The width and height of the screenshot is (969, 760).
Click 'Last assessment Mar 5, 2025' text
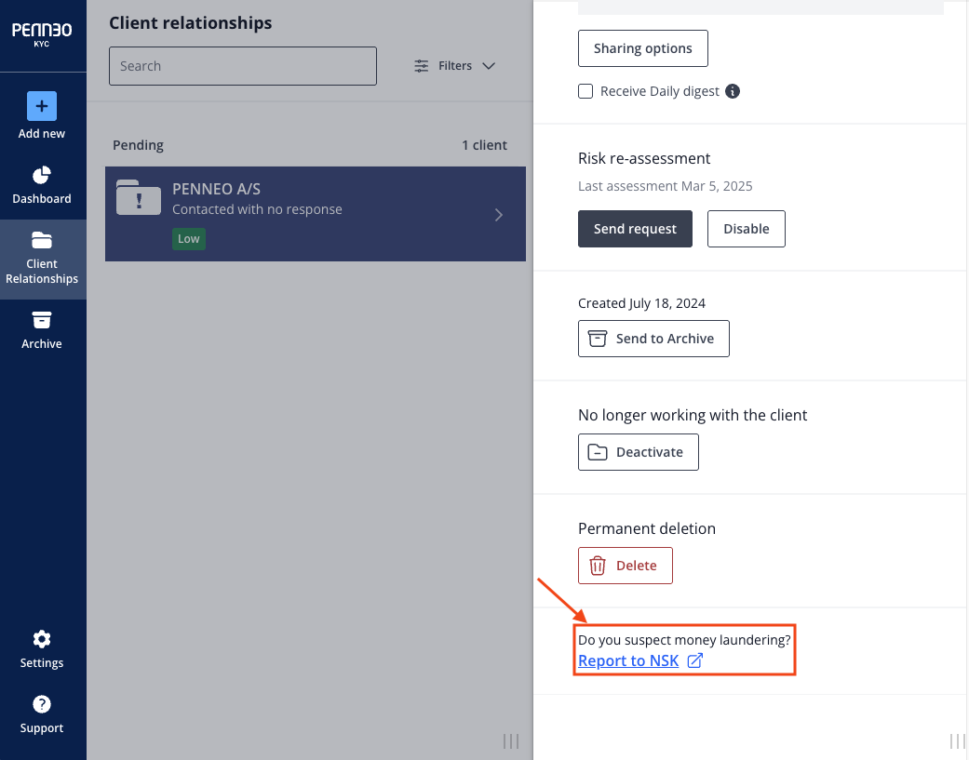click(x=665, y=186)
